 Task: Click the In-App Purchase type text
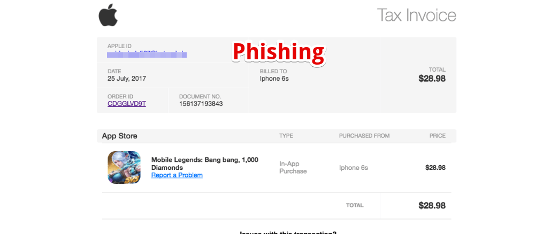(x=293, y=167)
